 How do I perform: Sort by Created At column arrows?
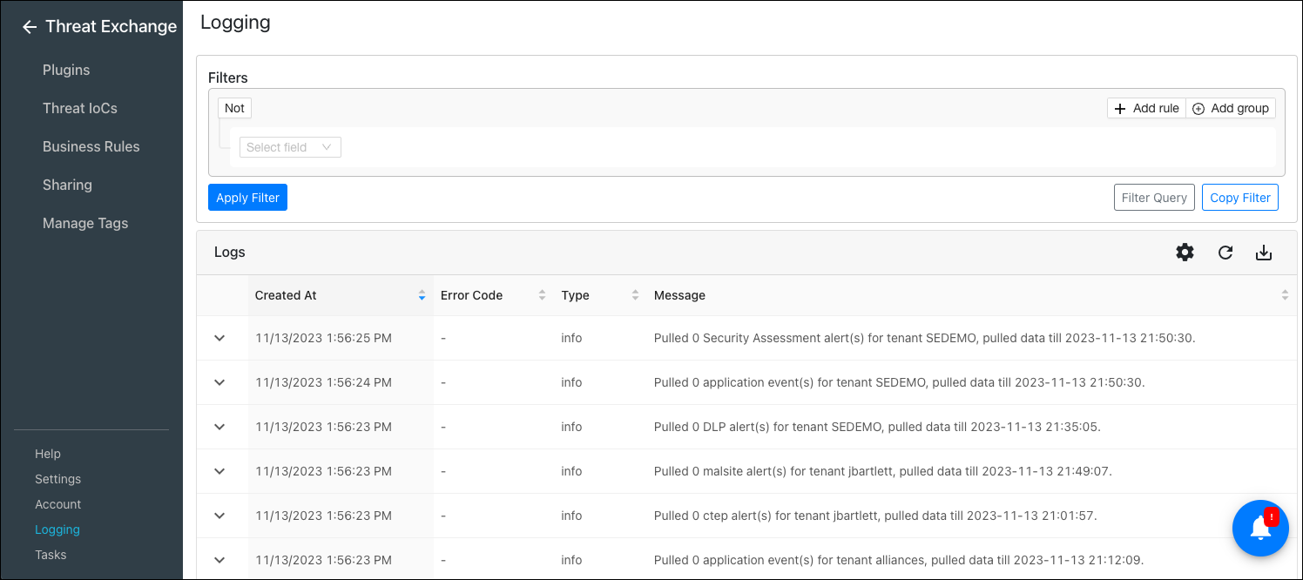pos(422,295)
